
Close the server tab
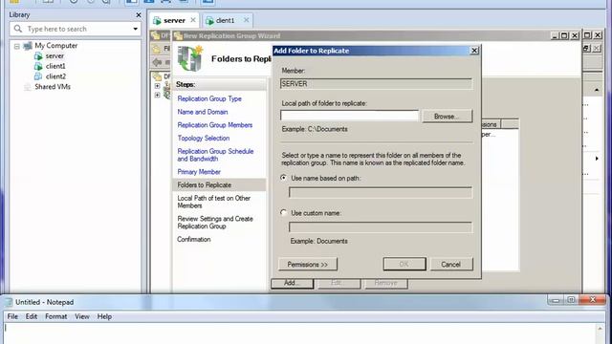[x=193, y=20]
